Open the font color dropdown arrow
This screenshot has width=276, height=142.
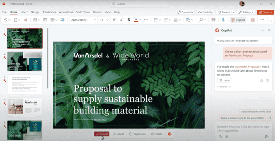140,20
